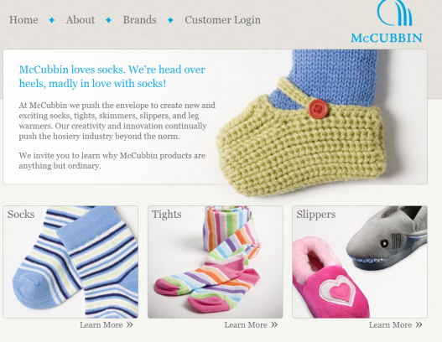Open the Brands navigation item
The height and width of the screenshot is (342, 442).
(x=139, y=20)
